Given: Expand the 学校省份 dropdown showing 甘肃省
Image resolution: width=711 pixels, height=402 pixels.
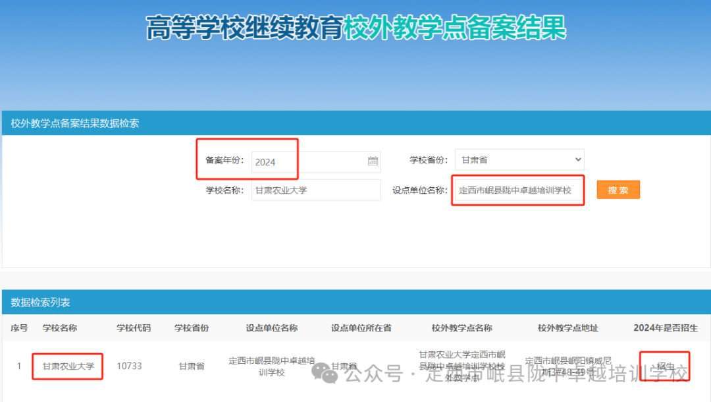Looking at the screenshot, I should [x=519, y=159].
